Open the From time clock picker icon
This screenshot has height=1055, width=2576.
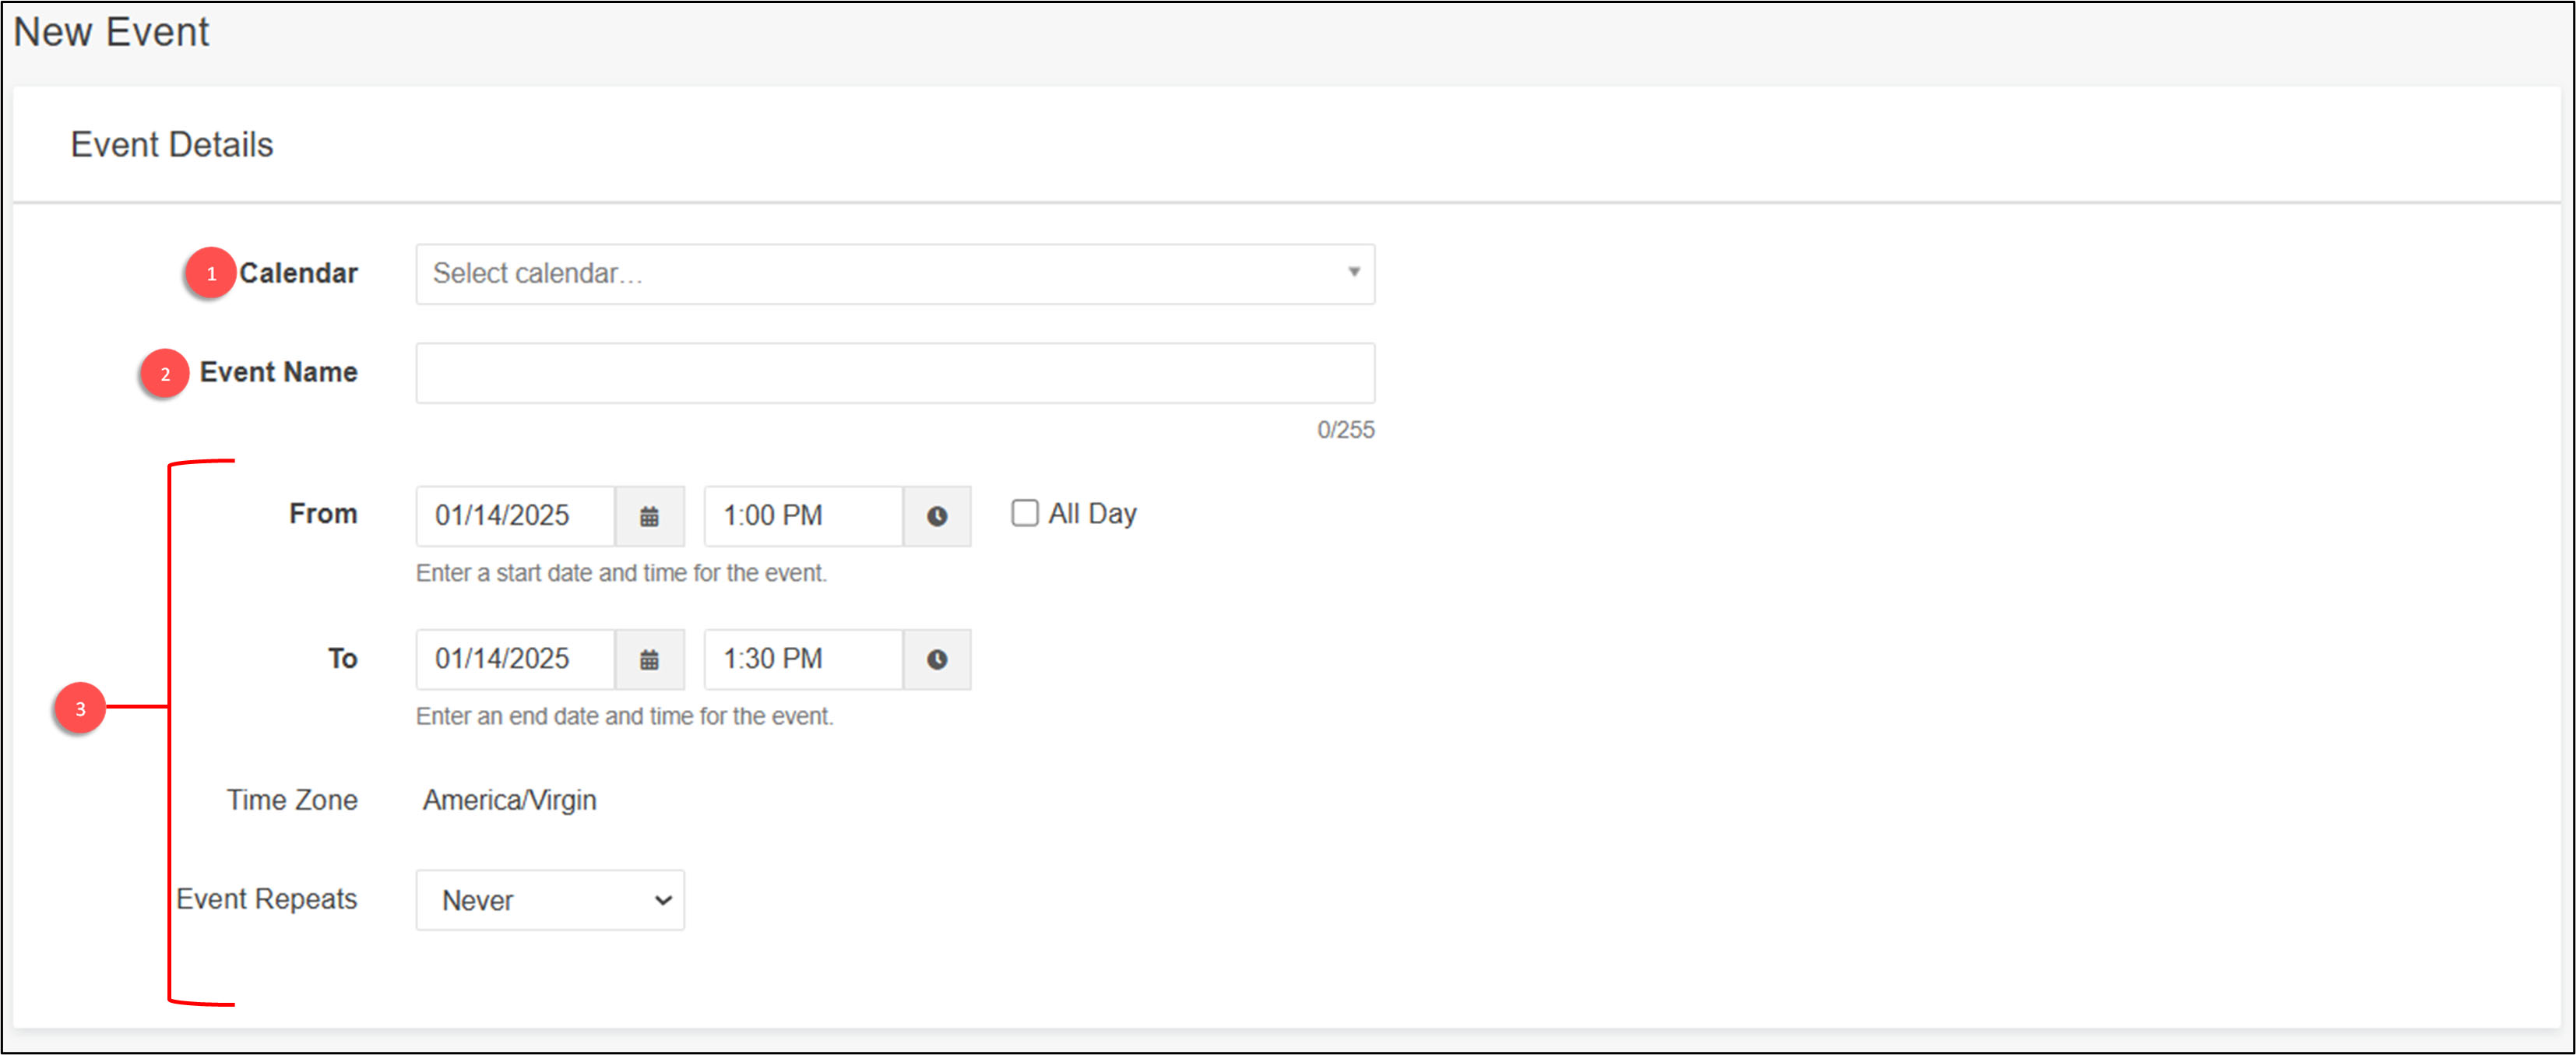click(x=936, y=516)
